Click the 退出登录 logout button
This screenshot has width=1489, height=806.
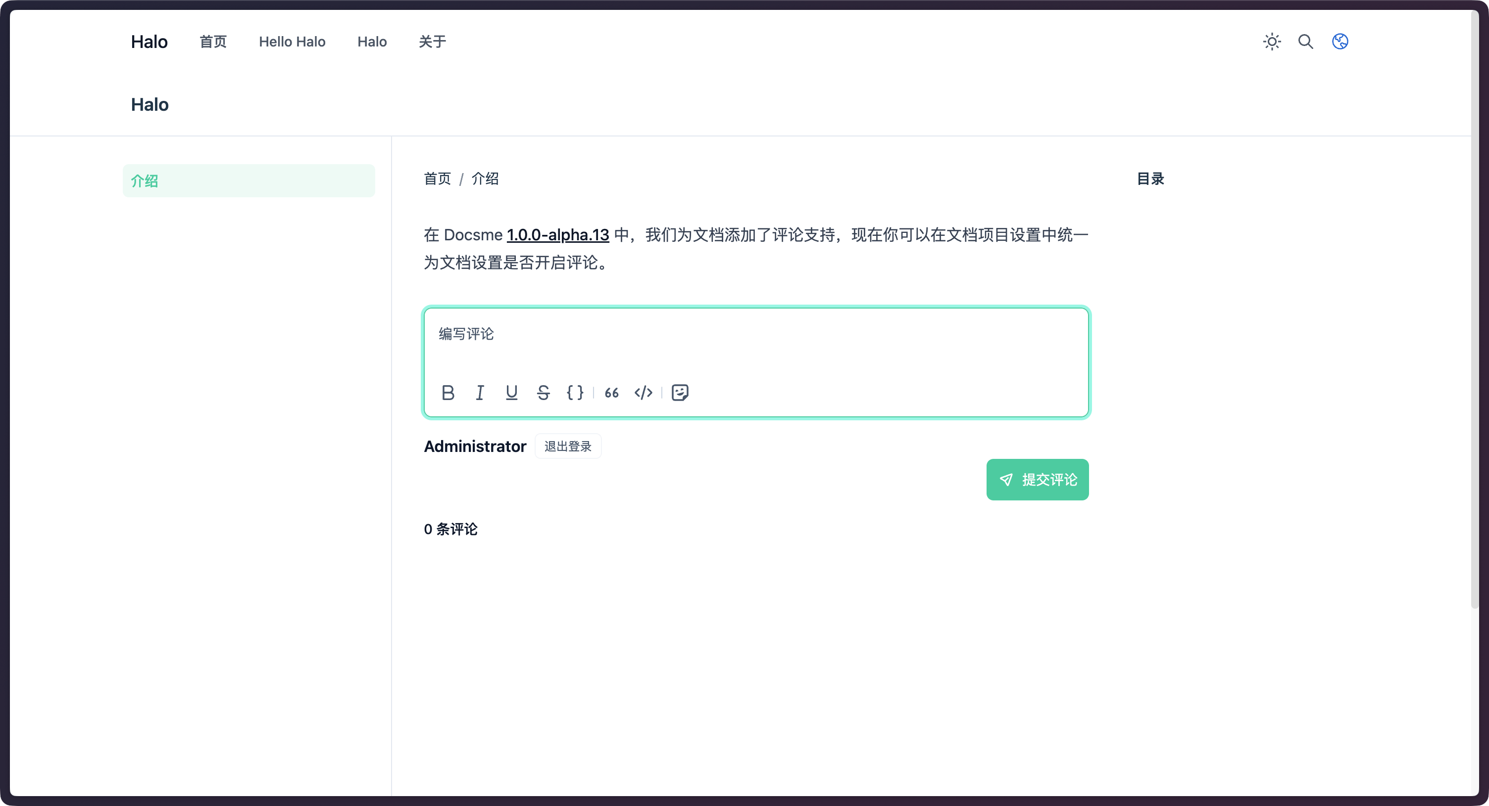568,447
